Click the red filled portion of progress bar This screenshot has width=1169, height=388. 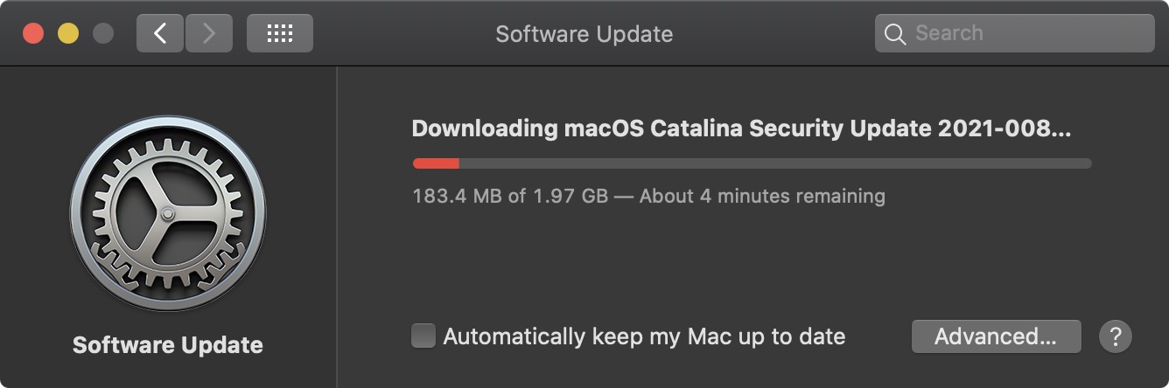[x=436, y=163]
